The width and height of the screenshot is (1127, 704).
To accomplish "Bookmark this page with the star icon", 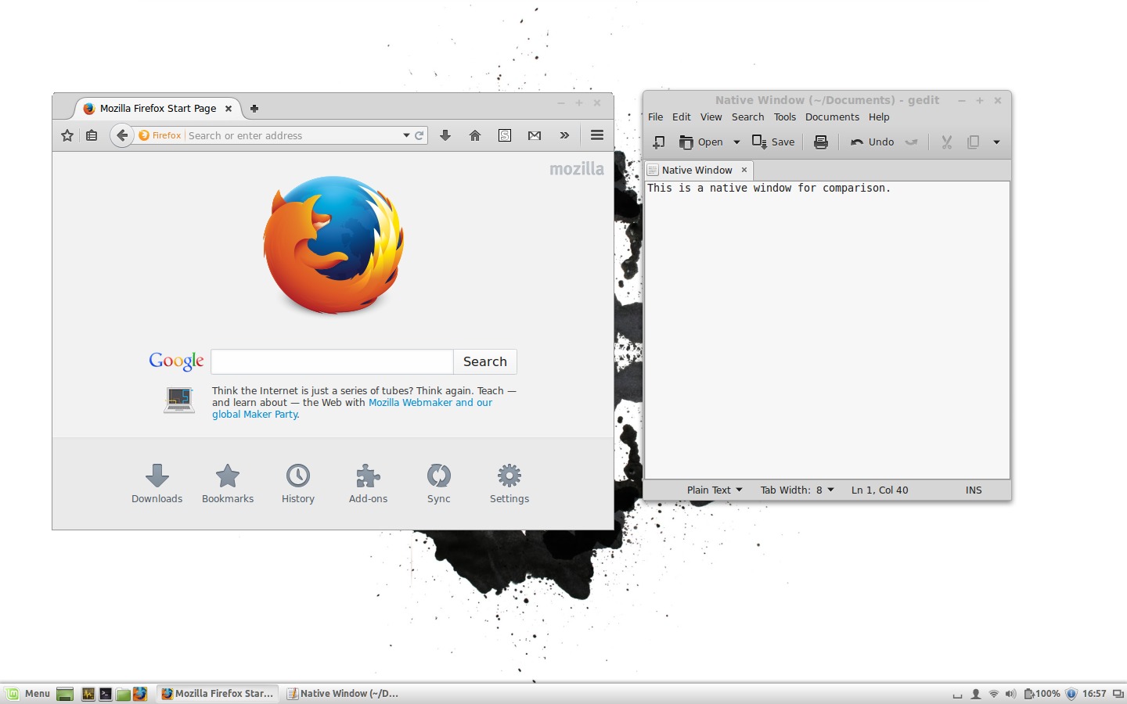I will pyautogui.click(x=67, y=135).
